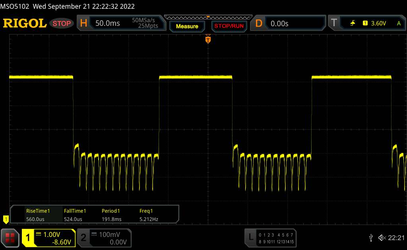
Task: Open the 50.0ms horizontal timebase setting
Action: point(107,23)
